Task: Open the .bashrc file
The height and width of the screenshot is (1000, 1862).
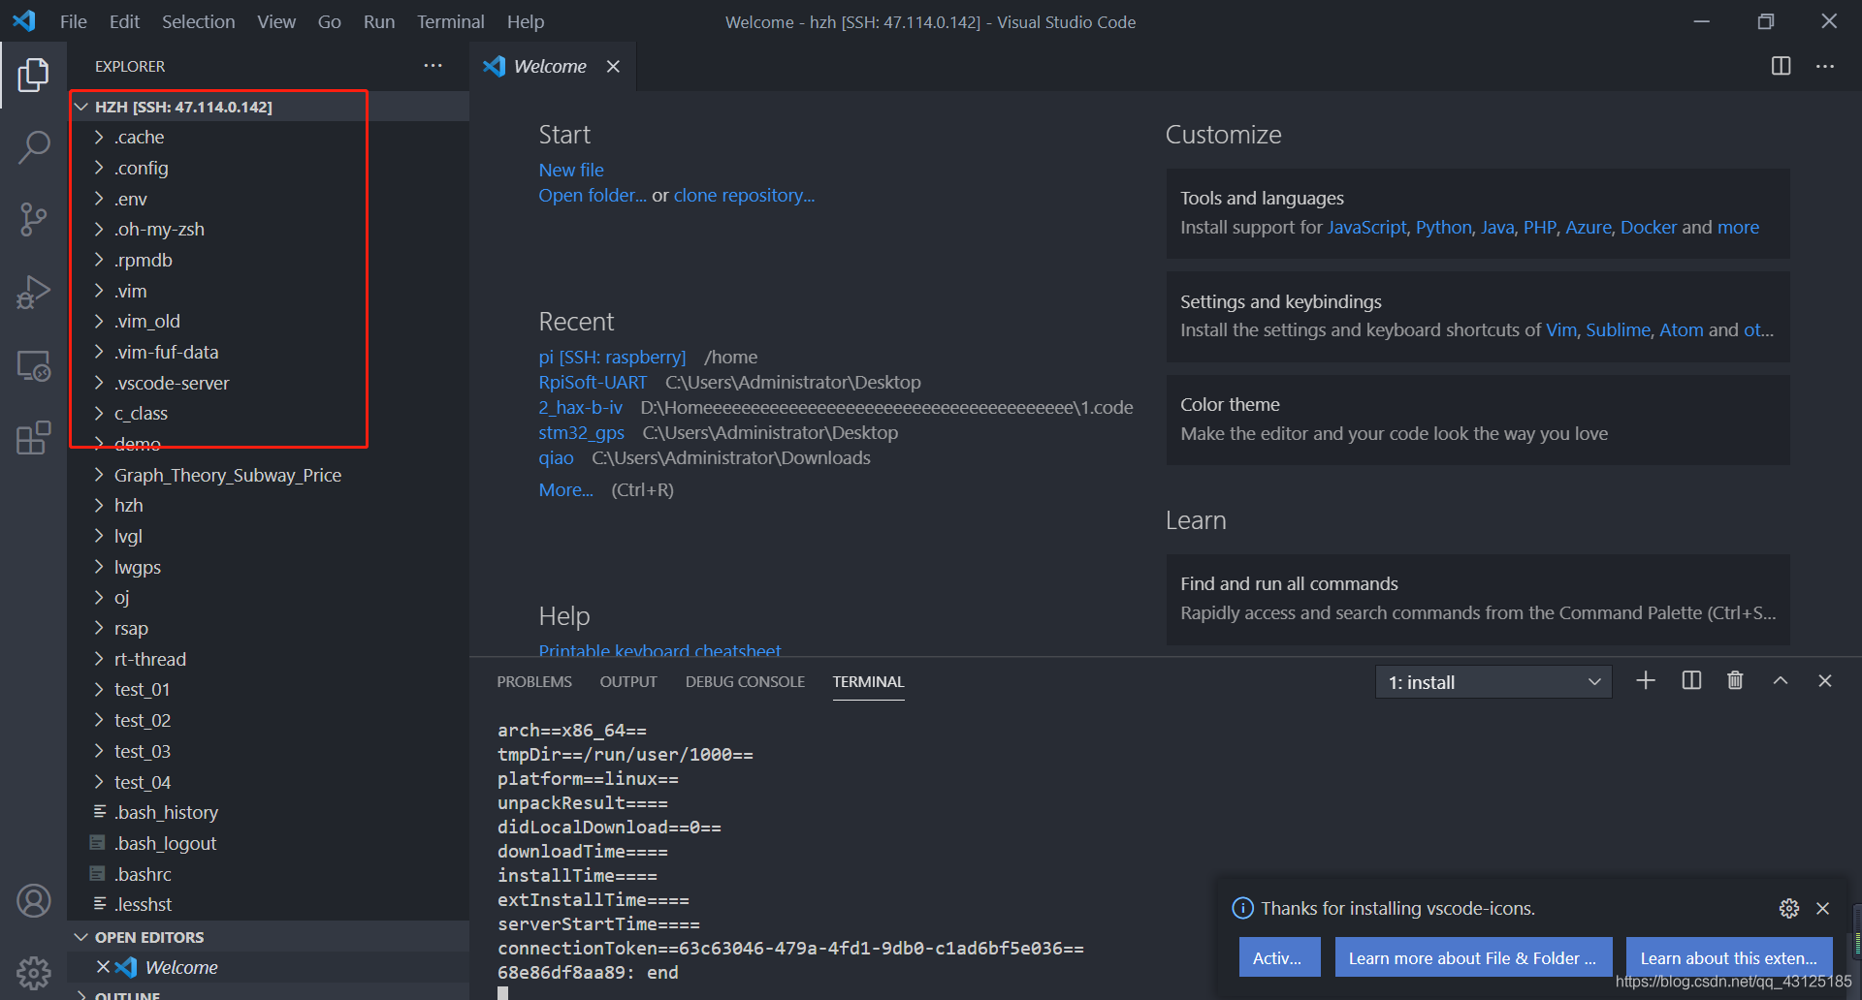Action: (143, 874)
